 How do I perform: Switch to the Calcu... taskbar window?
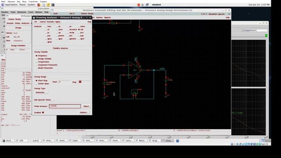click(x=128, y=141)
